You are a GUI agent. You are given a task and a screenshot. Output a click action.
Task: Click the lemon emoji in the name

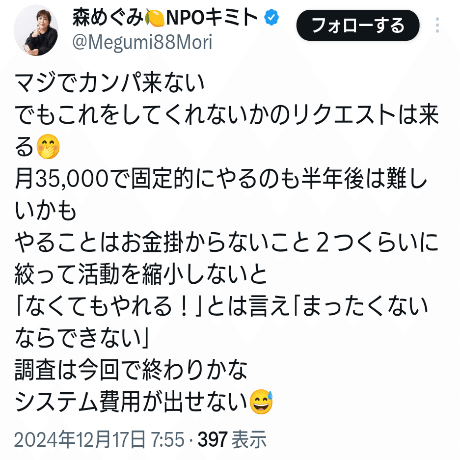click(155, 18)
